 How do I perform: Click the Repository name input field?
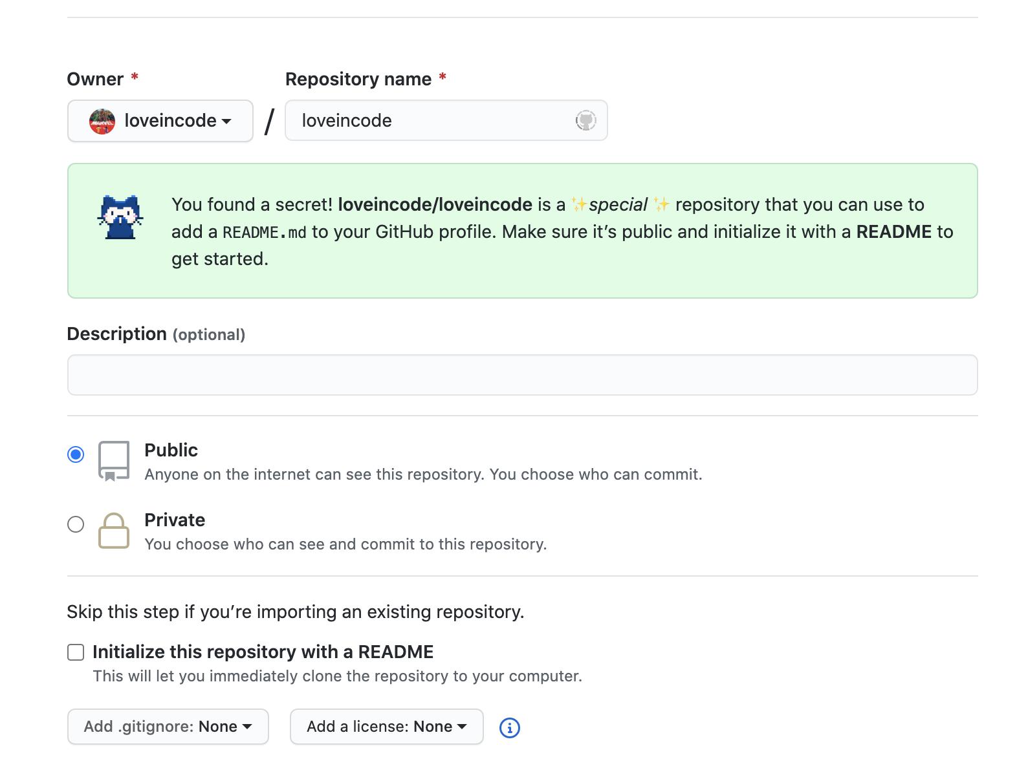click(446, 120)
